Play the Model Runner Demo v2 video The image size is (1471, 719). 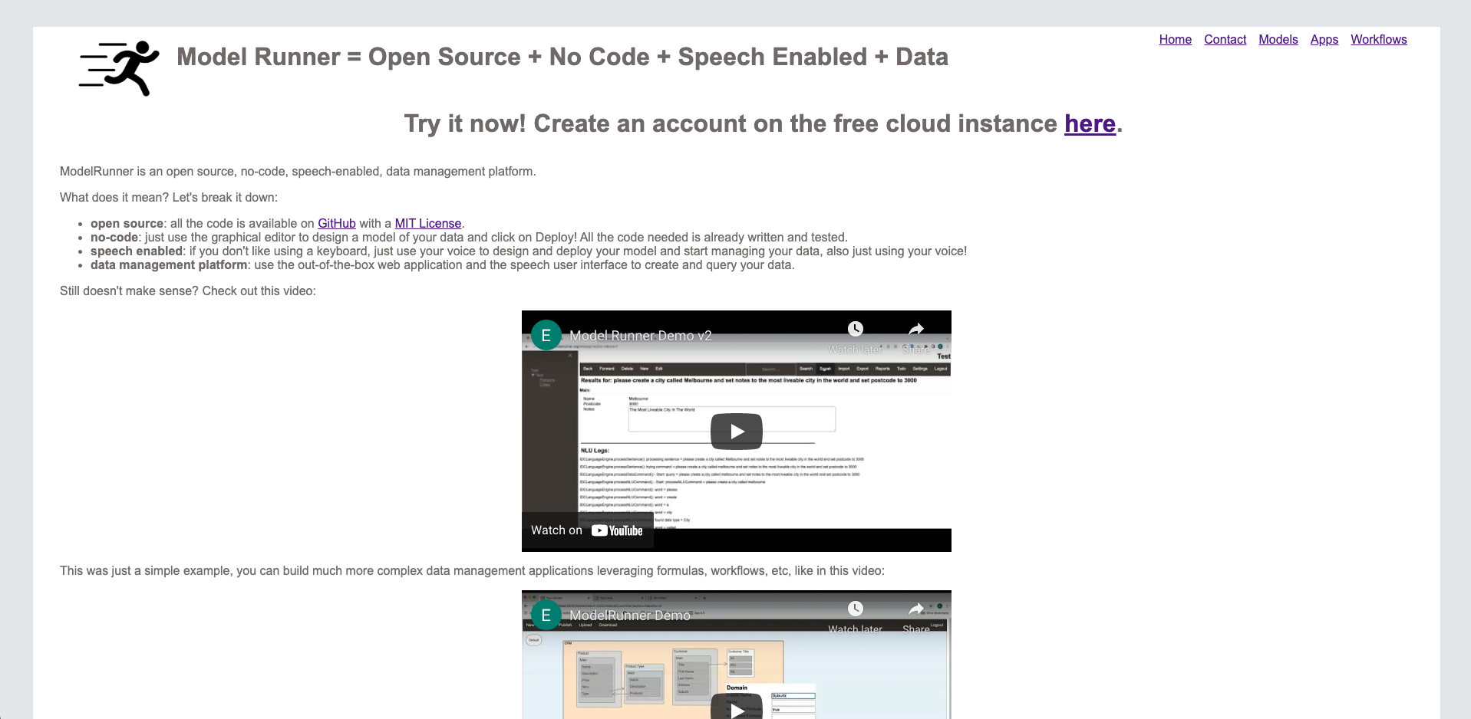point(737,432)
